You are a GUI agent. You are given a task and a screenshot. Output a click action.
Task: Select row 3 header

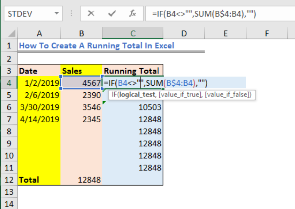9,71
